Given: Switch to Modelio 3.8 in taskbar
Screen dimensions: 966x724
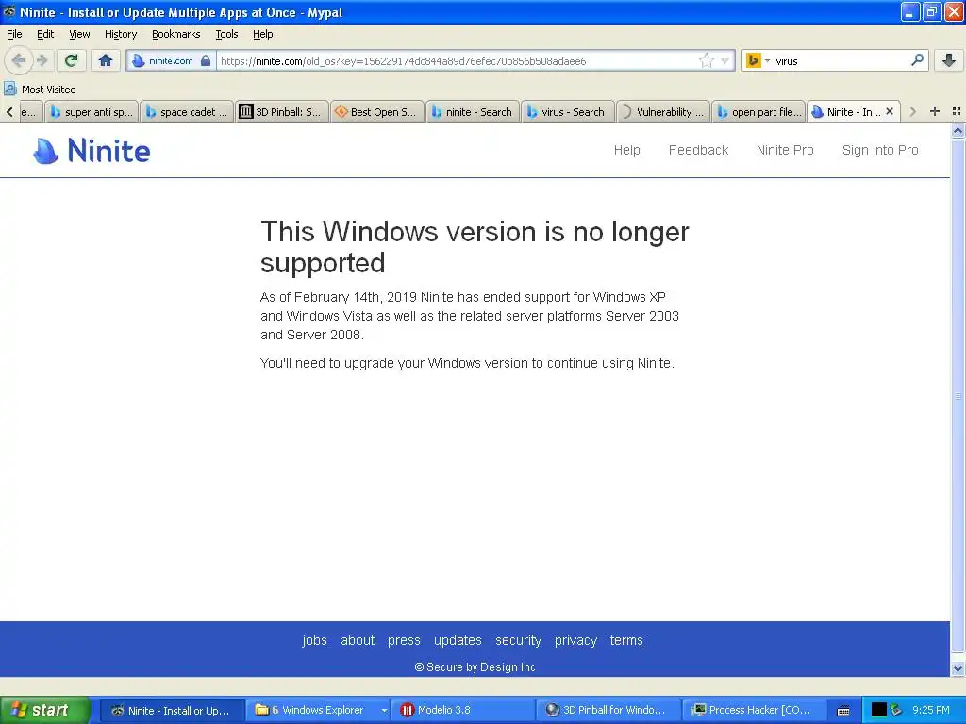Looking at the screenshot, I should point(462,711).
